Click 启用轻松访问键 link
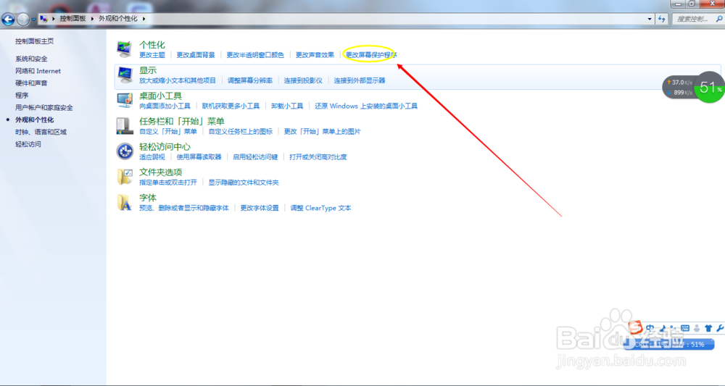Image resolution: width=725 pixels, height=386 pixels. 255,157
